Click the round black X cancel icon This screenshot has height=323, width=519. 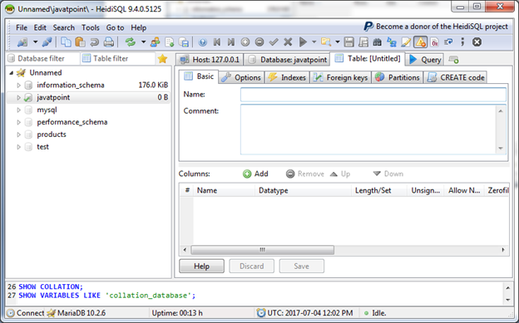click(x=477, y=42)
